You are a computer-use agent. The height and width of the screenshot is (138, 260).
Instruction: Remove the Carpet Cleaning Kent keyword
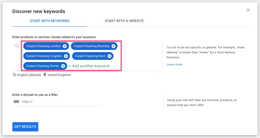point(109,56)
